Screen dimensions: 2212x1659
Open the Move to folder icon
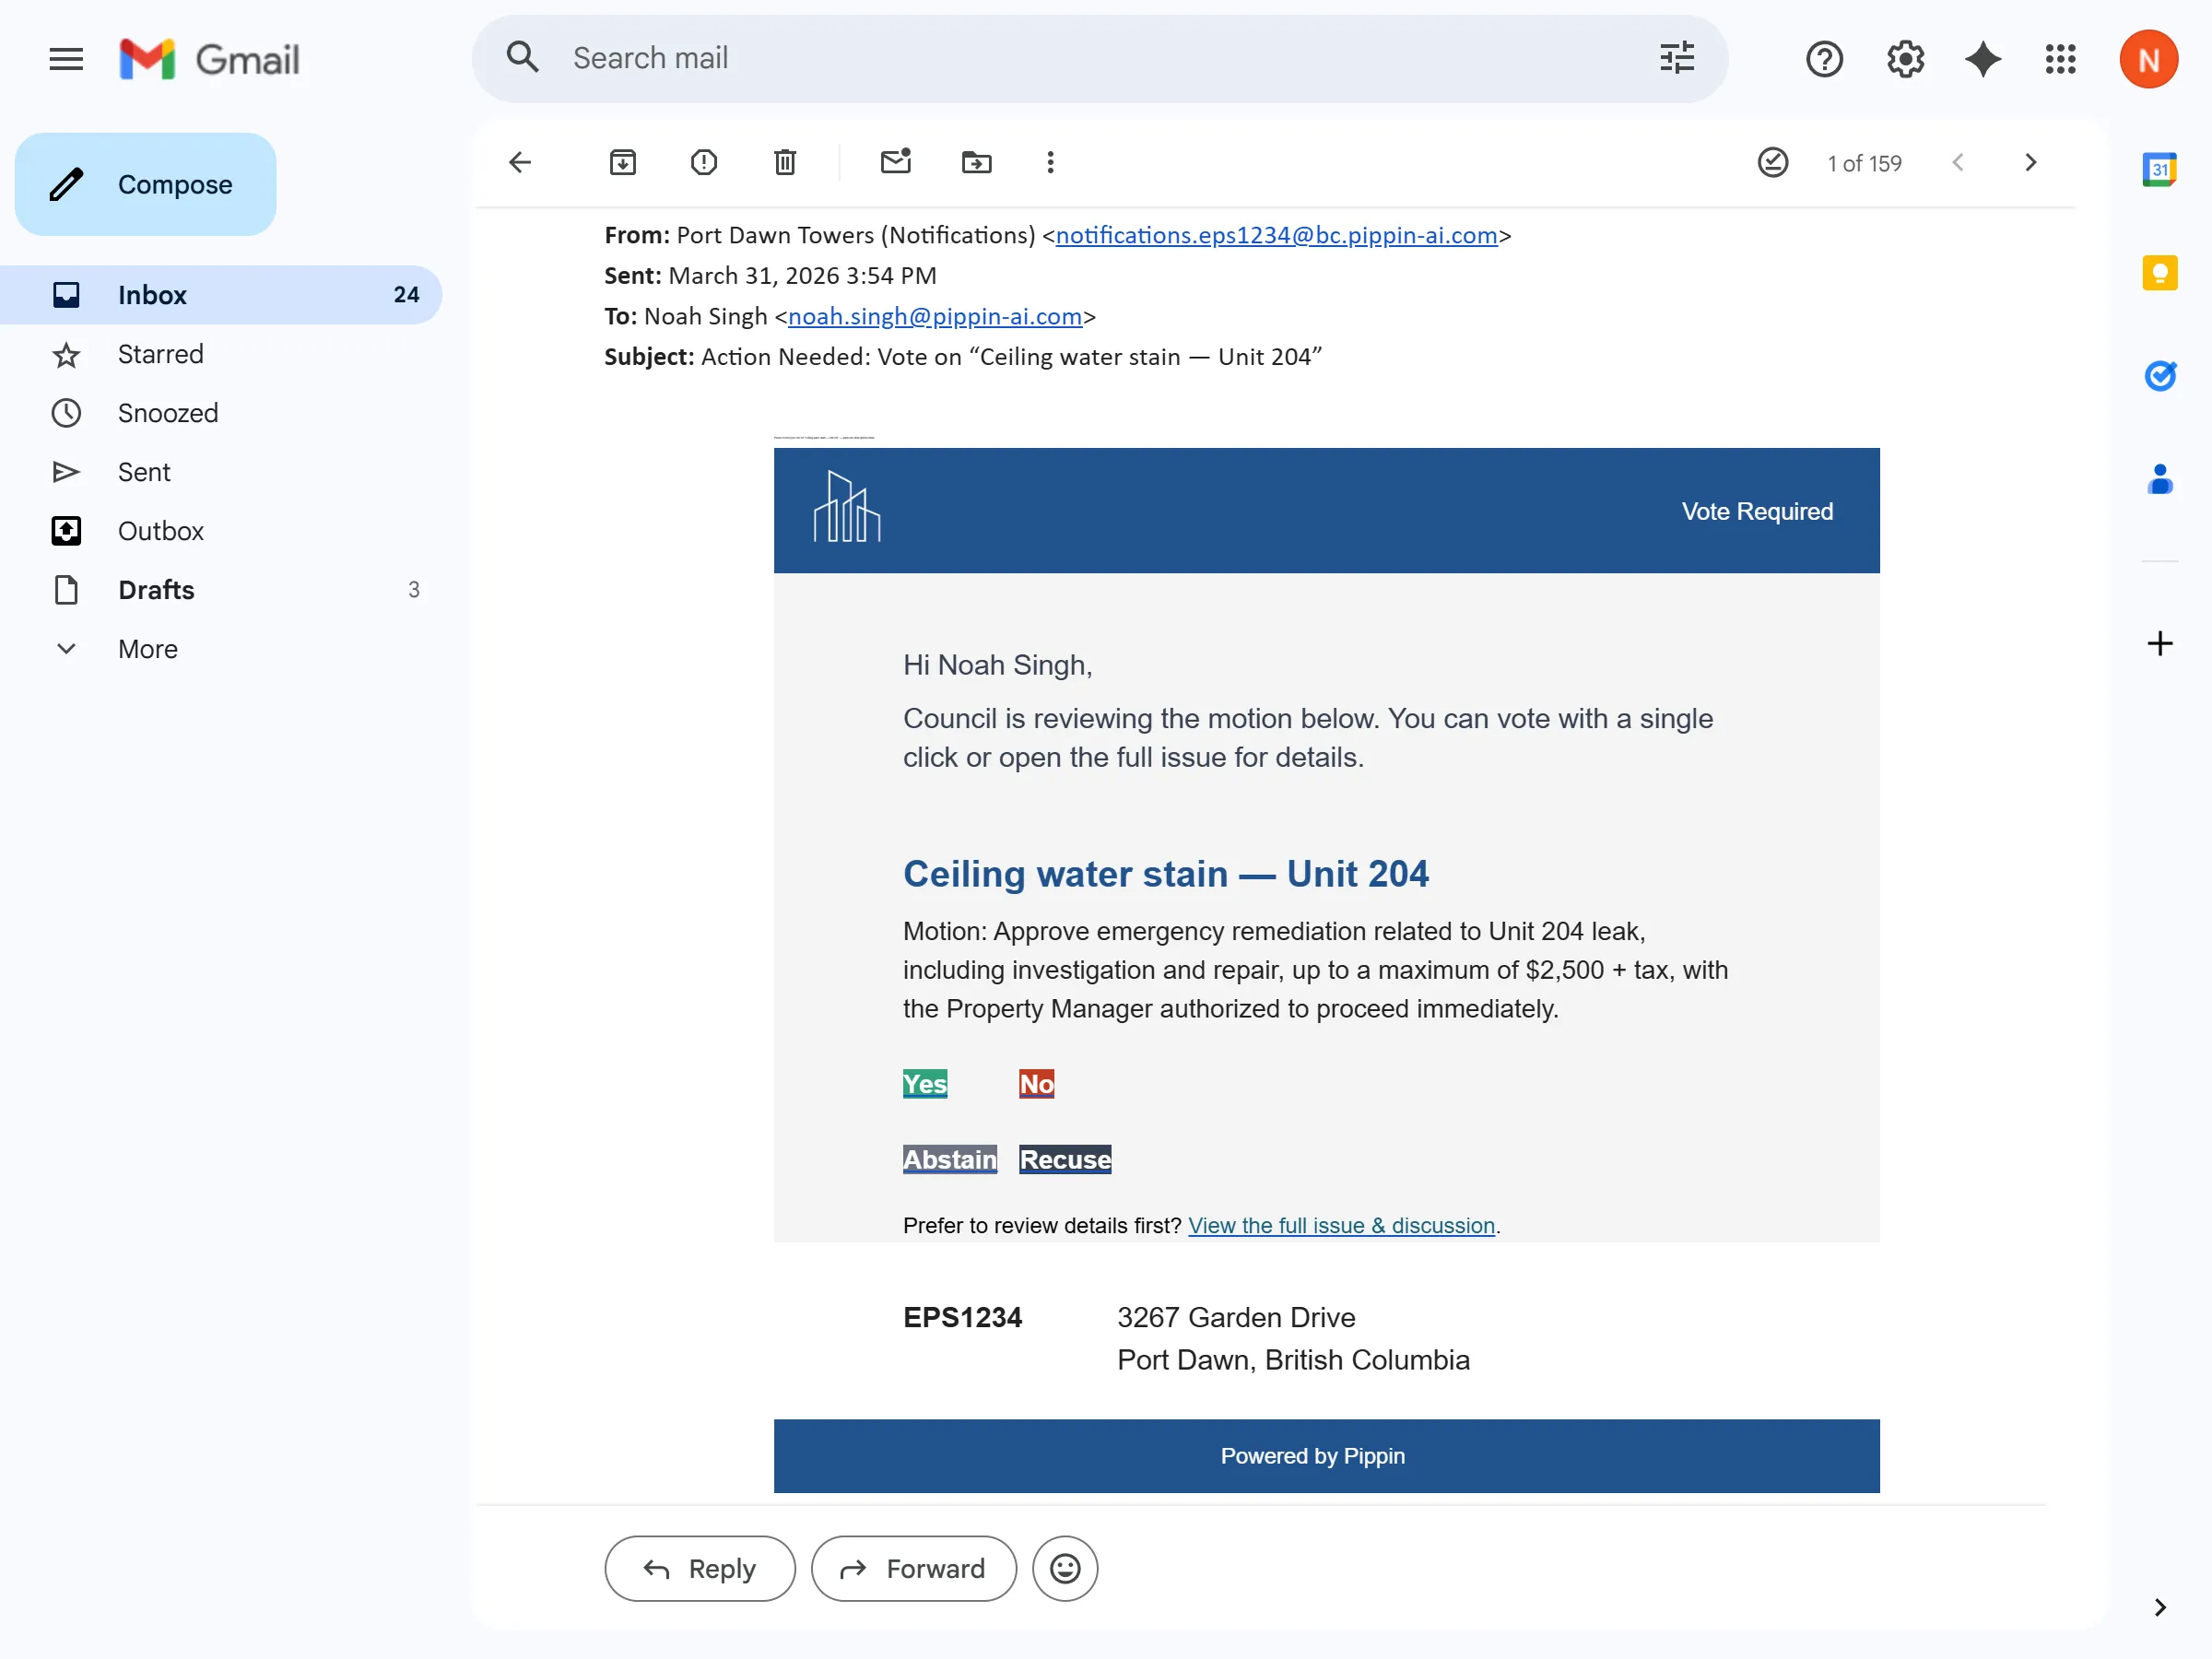coord(976,162)
